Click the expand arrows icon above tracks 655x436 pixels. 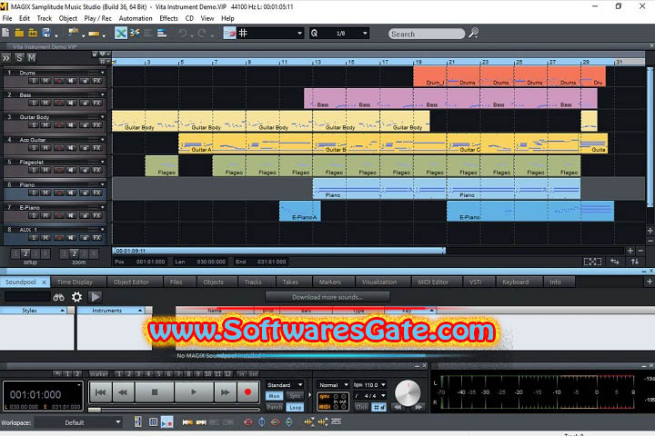tap(5, 58)
